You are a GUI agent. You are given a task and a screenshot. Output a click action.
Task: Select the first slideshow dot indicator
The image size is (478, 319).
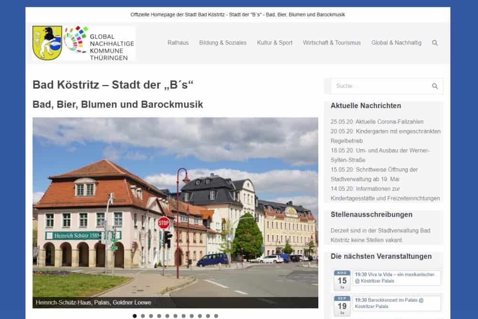(x=135, y=316)
